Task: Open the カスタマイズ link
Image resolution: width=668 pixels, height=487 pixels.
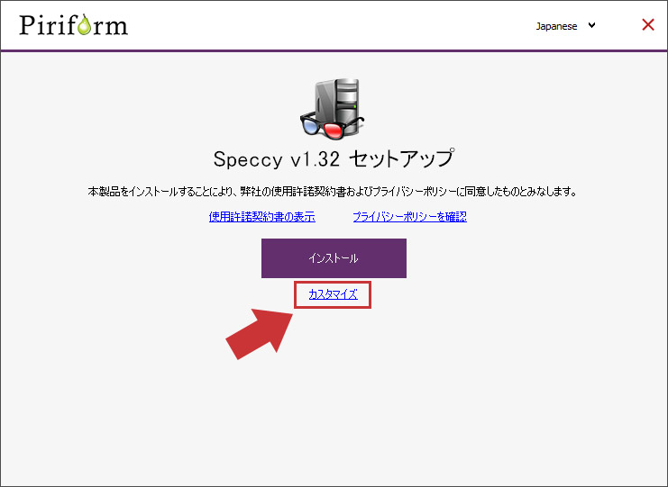Action: 333,294
